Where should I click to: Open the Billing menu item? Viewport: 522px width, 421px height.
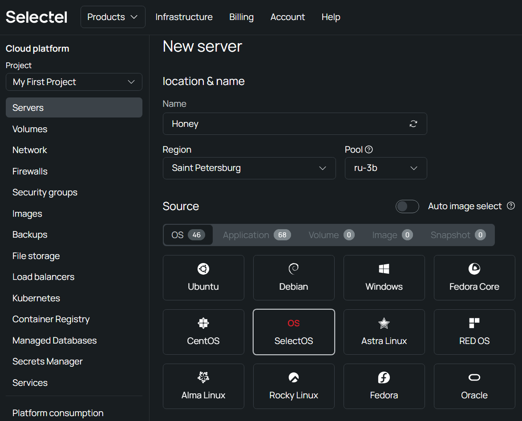click(x=241, y=17)
